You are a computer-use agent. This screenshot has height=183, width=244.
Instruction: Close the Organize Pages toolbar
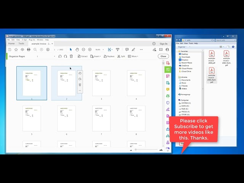[x=163, y=56]
